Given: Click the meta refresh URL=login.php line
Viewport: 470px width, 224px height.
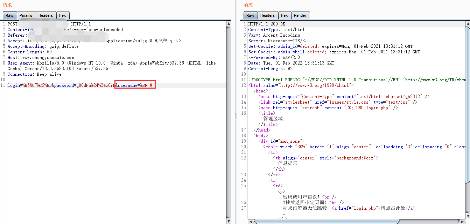Looking at the screenshot, I should click(x=328, y=108).
